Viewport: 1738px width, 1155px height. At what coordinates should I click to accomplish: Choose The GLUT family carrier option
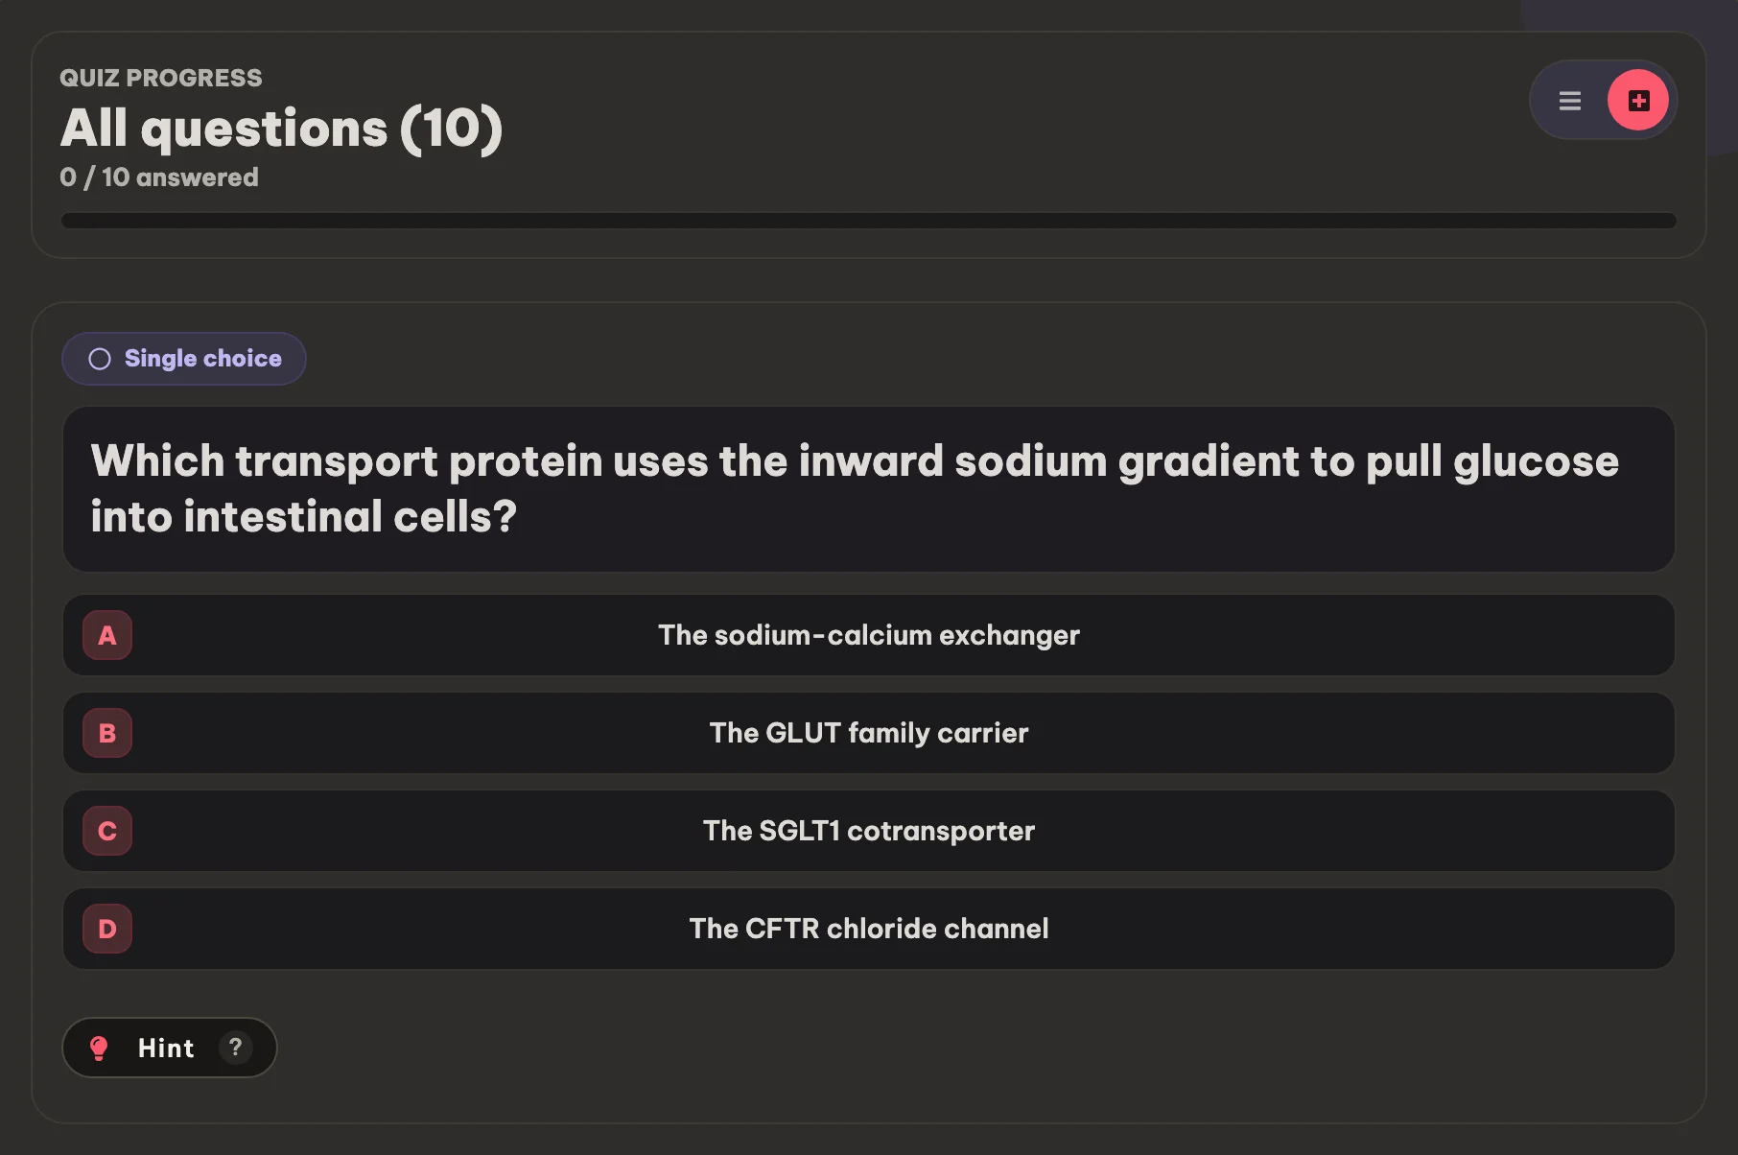tap(869, 733)
